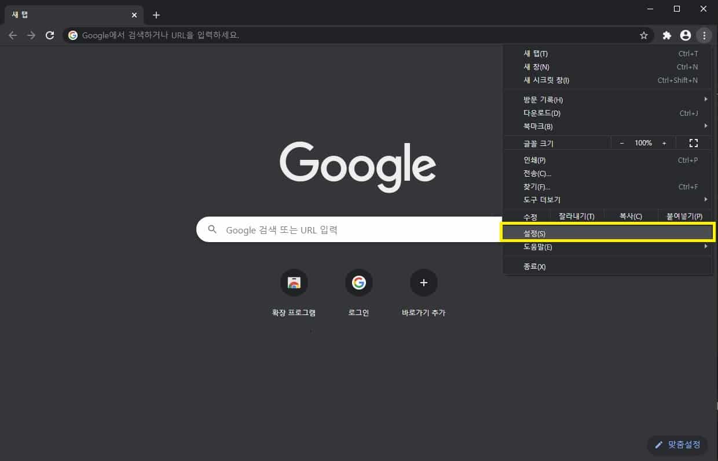Screen dimensions: 718x461
Task: Click the forward navigation arrow
Action: click(31, 35)
